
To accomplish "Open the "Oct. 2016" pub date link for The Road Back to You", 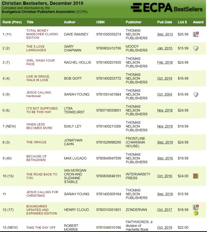I will (165, 176).
